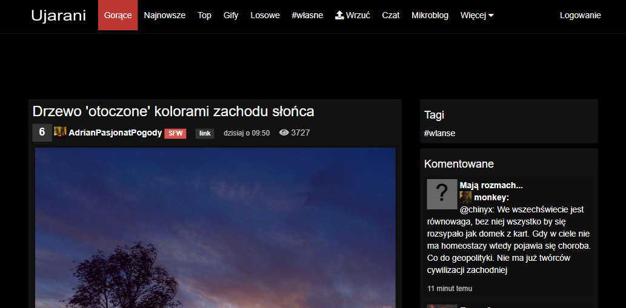Open the Gorące tab
626x308 pixels.
pos(118,15)
